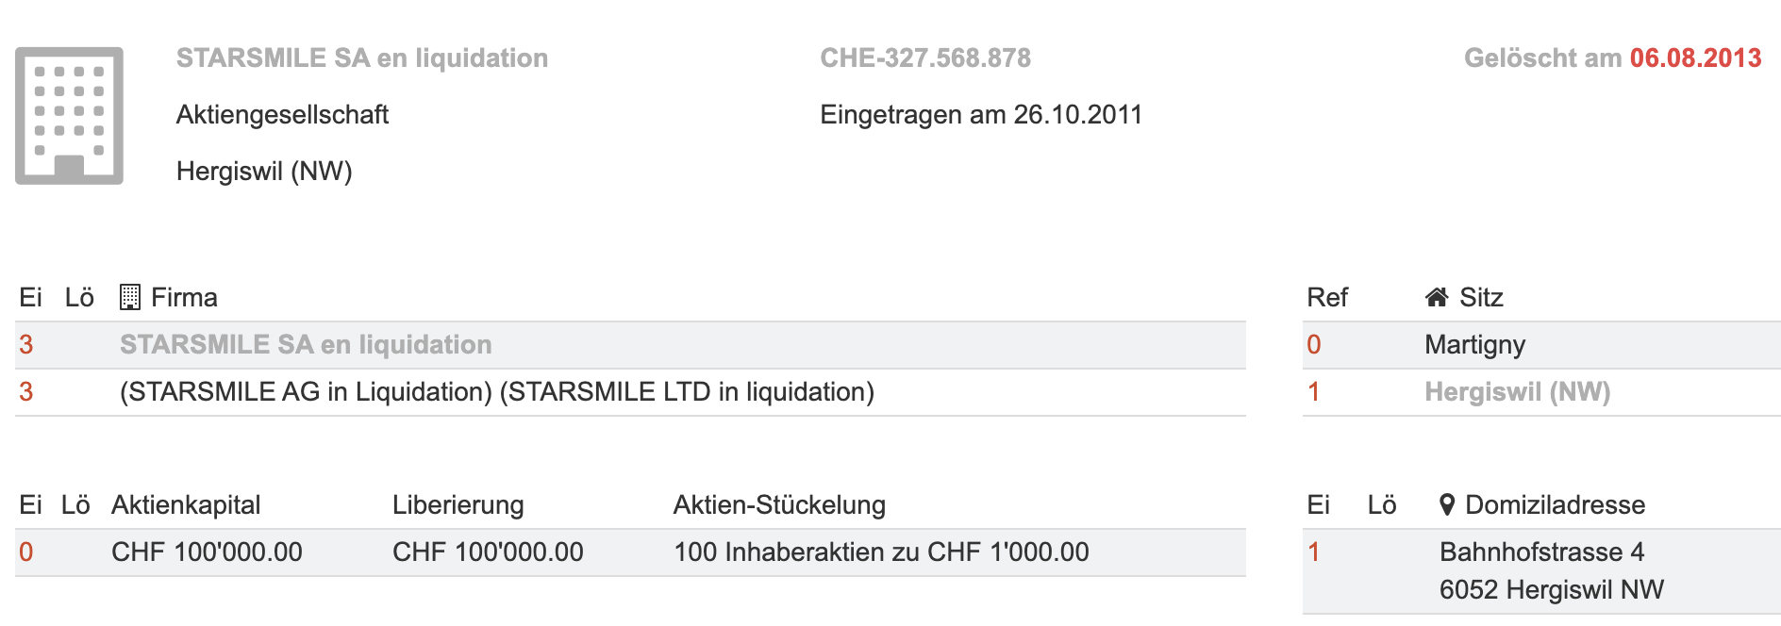
Task: Open the STARSMILE SA en liquidation header title
Action: click(361, 58)
